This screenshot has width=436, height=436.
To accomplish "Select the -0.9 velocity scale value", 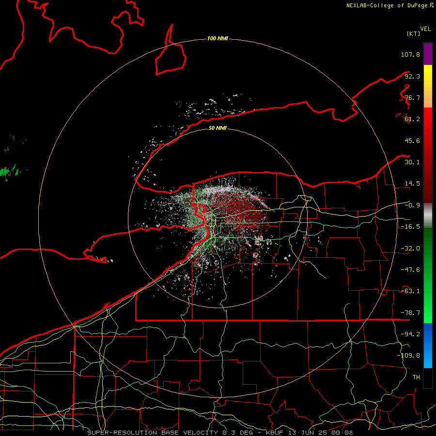I will (412, 205).
